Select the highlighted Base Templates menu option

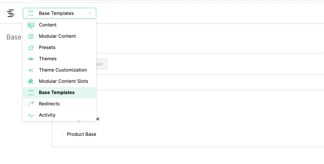[x=57, y=92]
